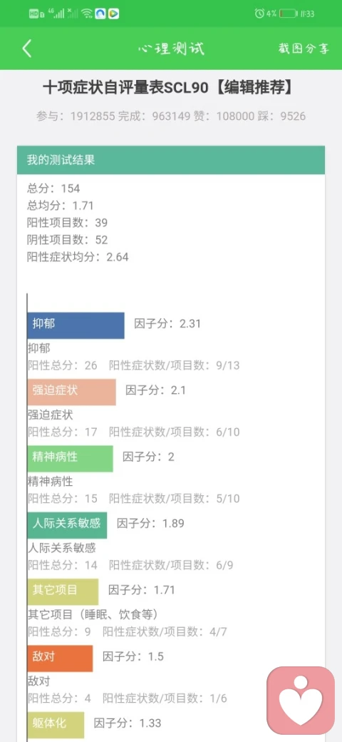The height and width of the screenshot is (742, 342).
Task: Tap 截图分享 to share screenshot
Action: [x=304, y=49]
